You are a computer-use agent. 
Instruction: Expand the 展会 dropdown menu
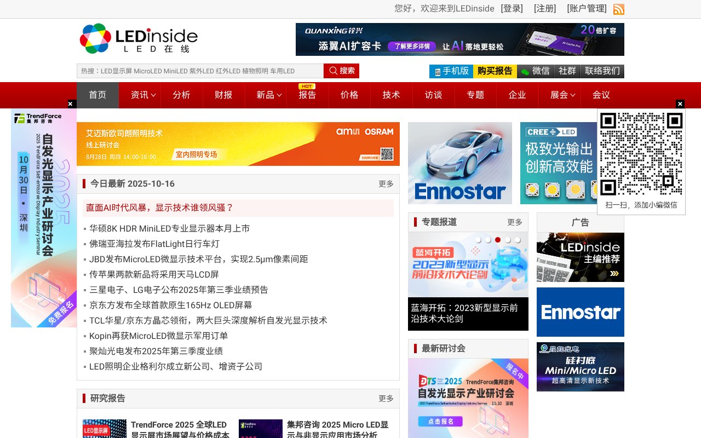pyautogui.click(x=559, y=95)
